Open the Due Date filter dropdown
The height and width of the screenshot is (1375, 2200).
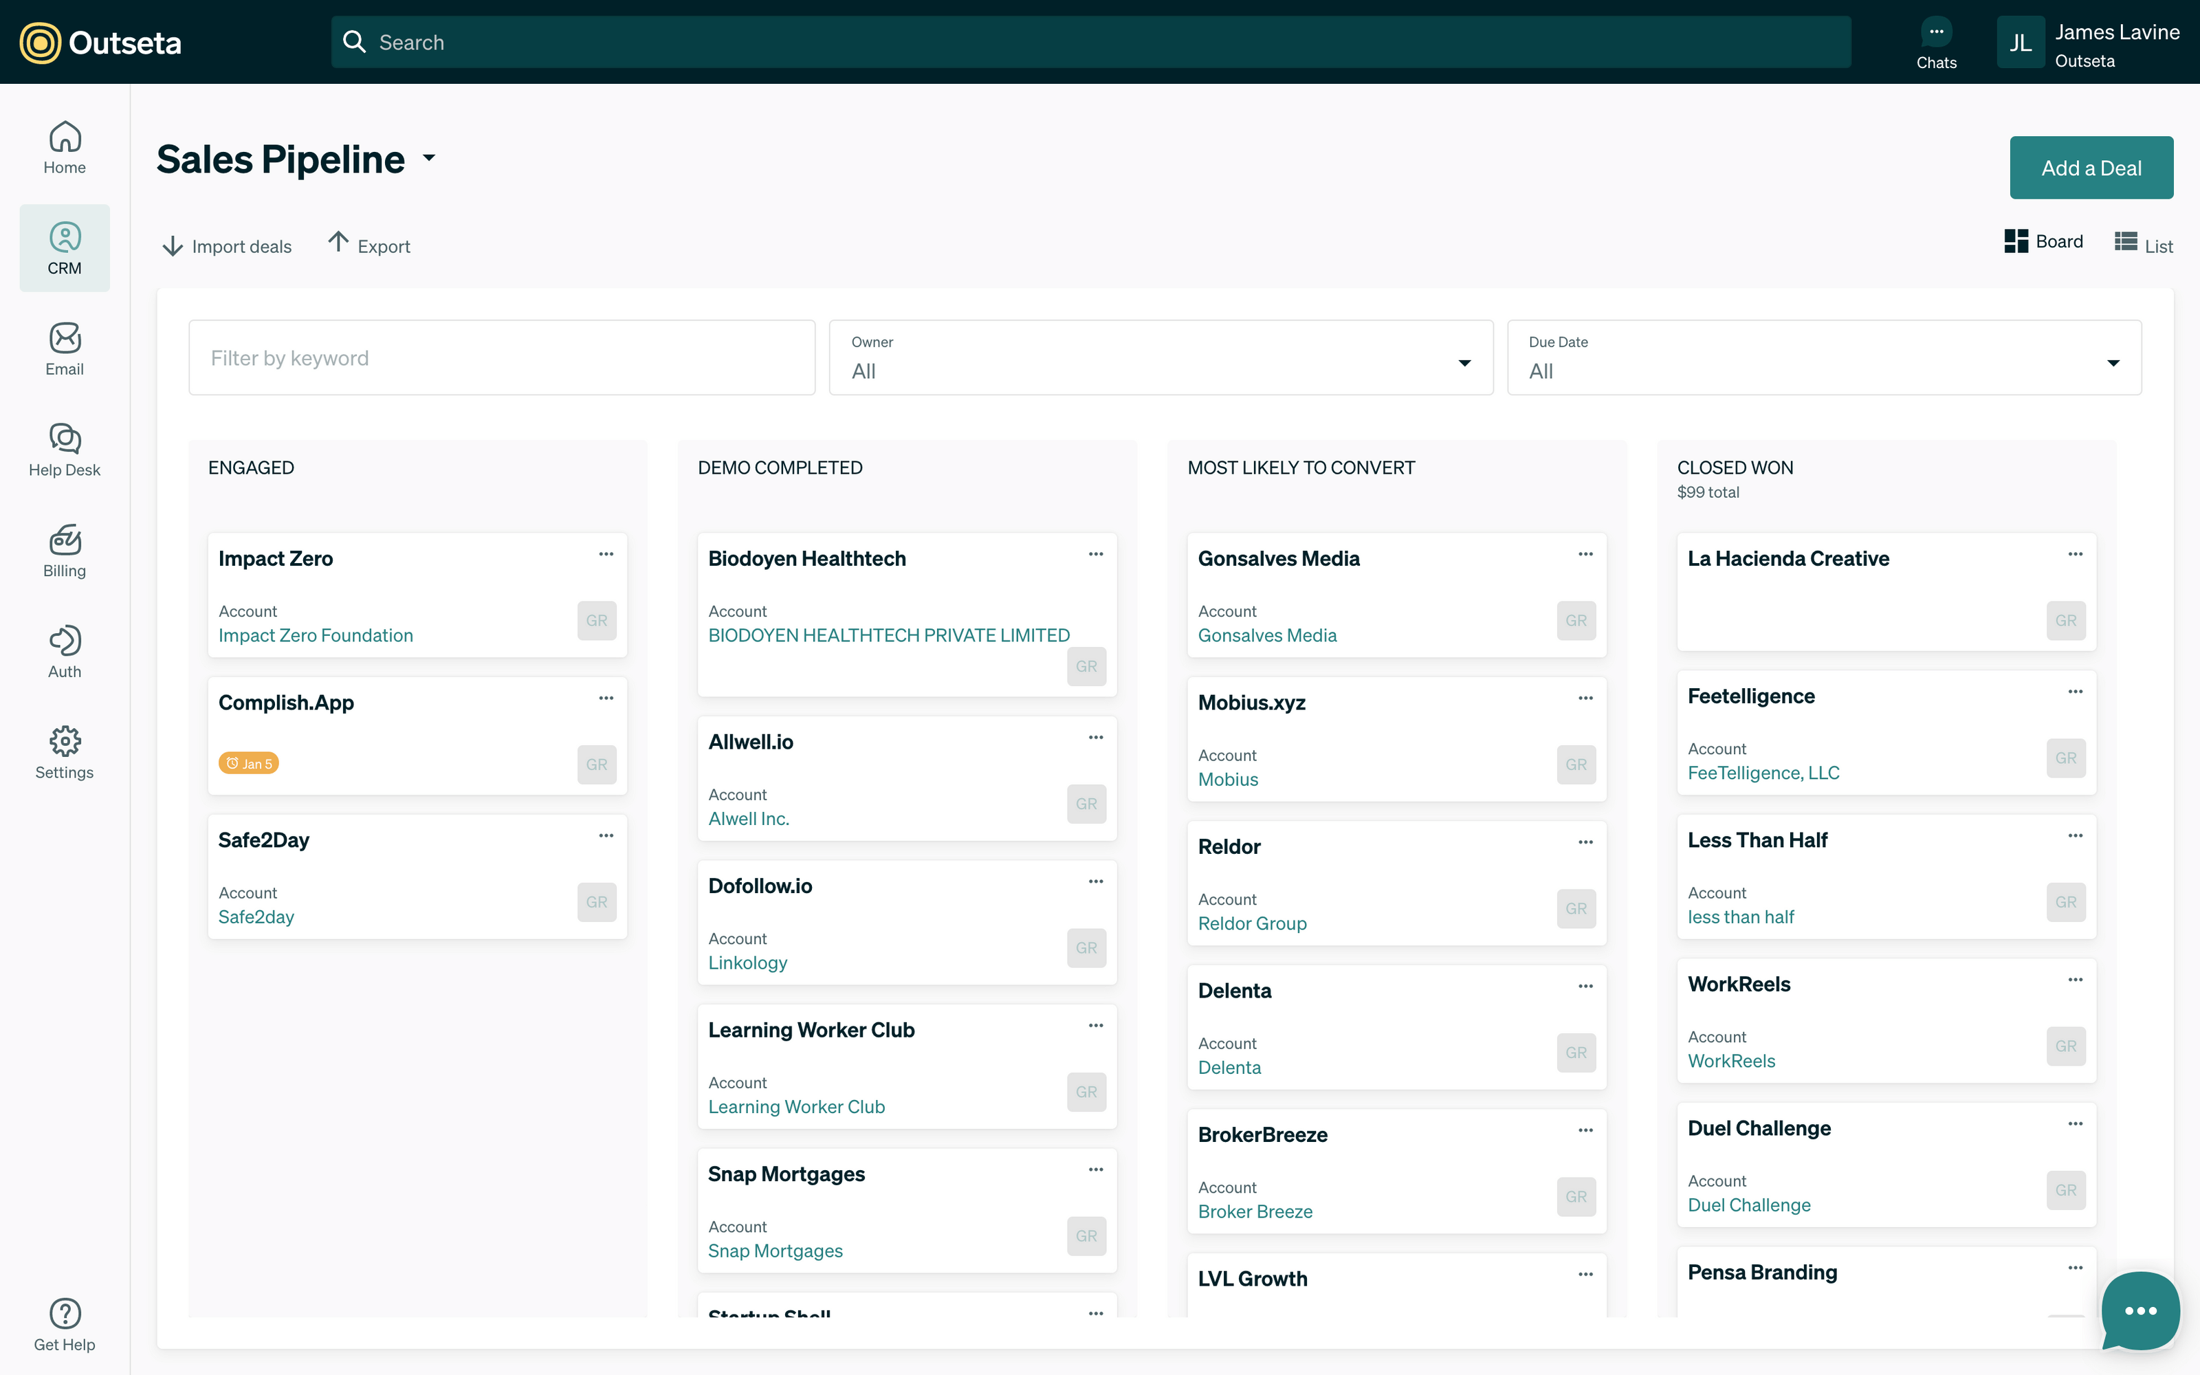pyautogui.click(x=1823, y=358)
